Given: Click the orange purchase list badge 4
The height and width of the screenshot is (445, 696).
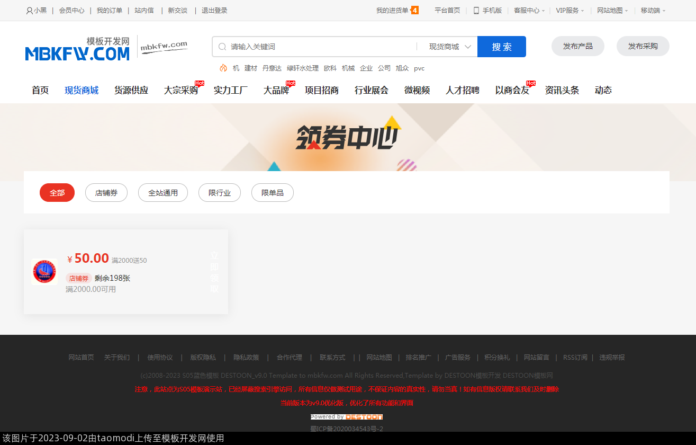Looking at the screenshot, I should [x=415, y=11].
